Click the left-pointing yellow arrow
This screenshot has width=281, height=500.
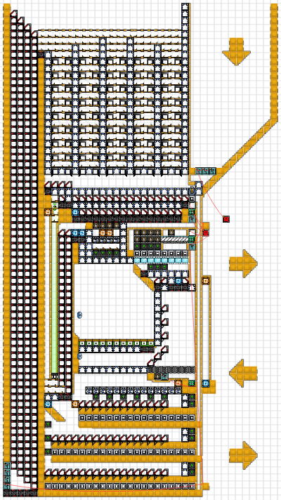(x=243, y=373)
